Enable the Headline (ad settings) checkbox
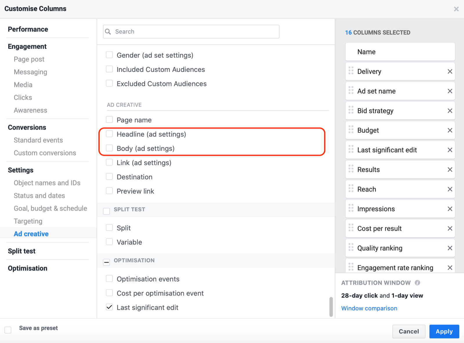 pos(109,134)
